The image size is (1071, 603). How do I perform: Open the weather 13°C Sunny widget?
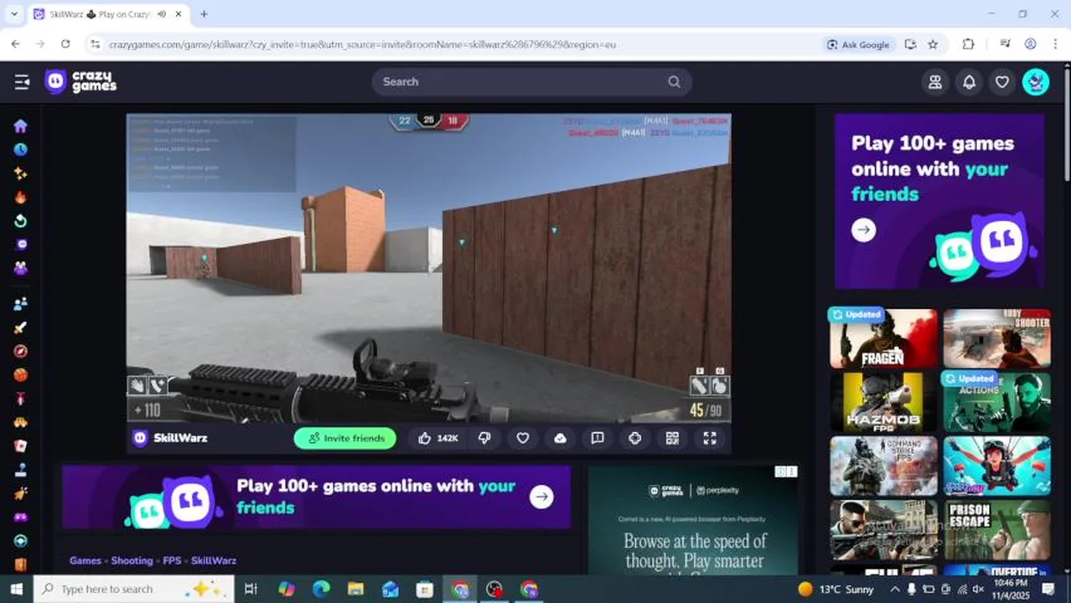836,590
